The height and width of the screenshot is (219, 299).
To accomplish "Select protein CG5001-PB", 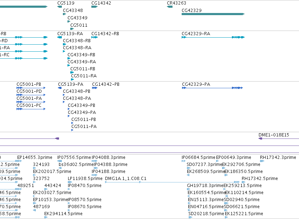I will (x=29, y=84).
